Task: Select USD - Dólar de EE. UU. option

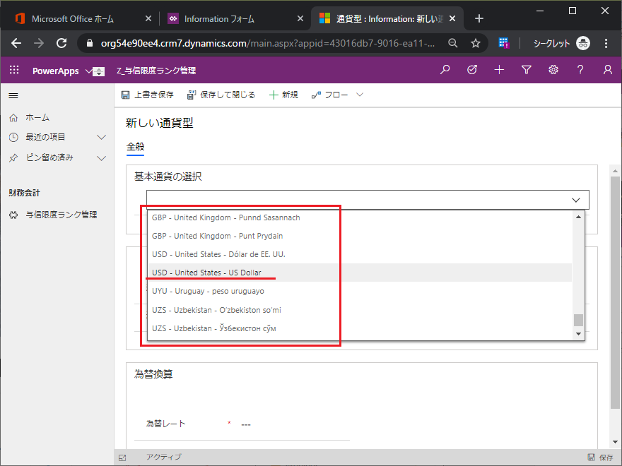Action: (360, 254)
